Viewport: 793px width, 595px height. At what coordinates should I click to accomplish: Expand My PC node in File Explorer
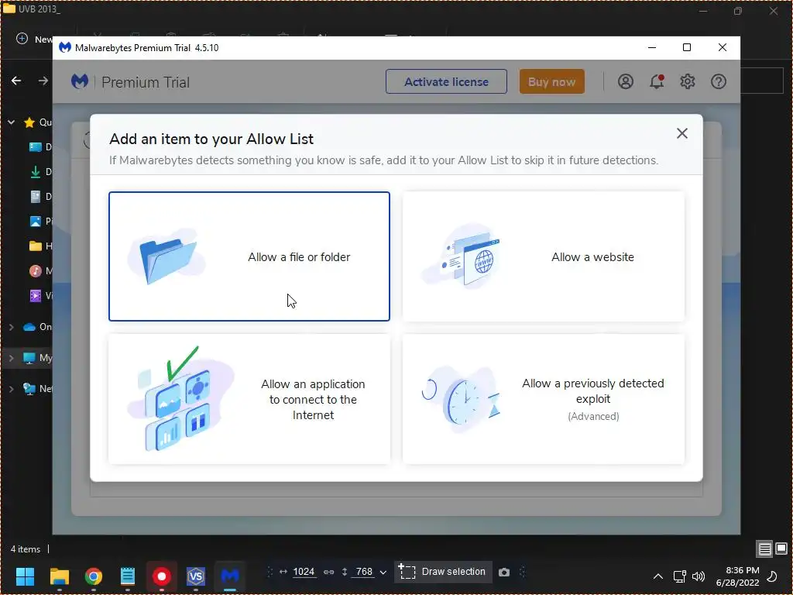pyautogui.click(x=11, y=358)
